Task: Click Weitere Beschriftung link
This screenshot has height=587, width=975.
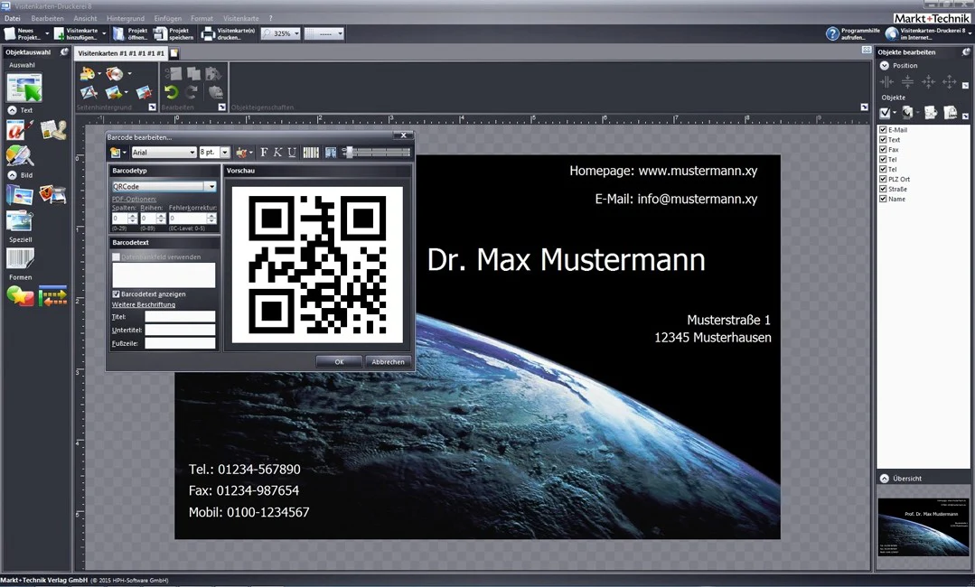Action: tap(144, 304)
